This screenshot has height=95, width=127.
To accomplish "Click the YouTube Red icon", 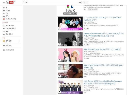I will (x=4, y=19).
